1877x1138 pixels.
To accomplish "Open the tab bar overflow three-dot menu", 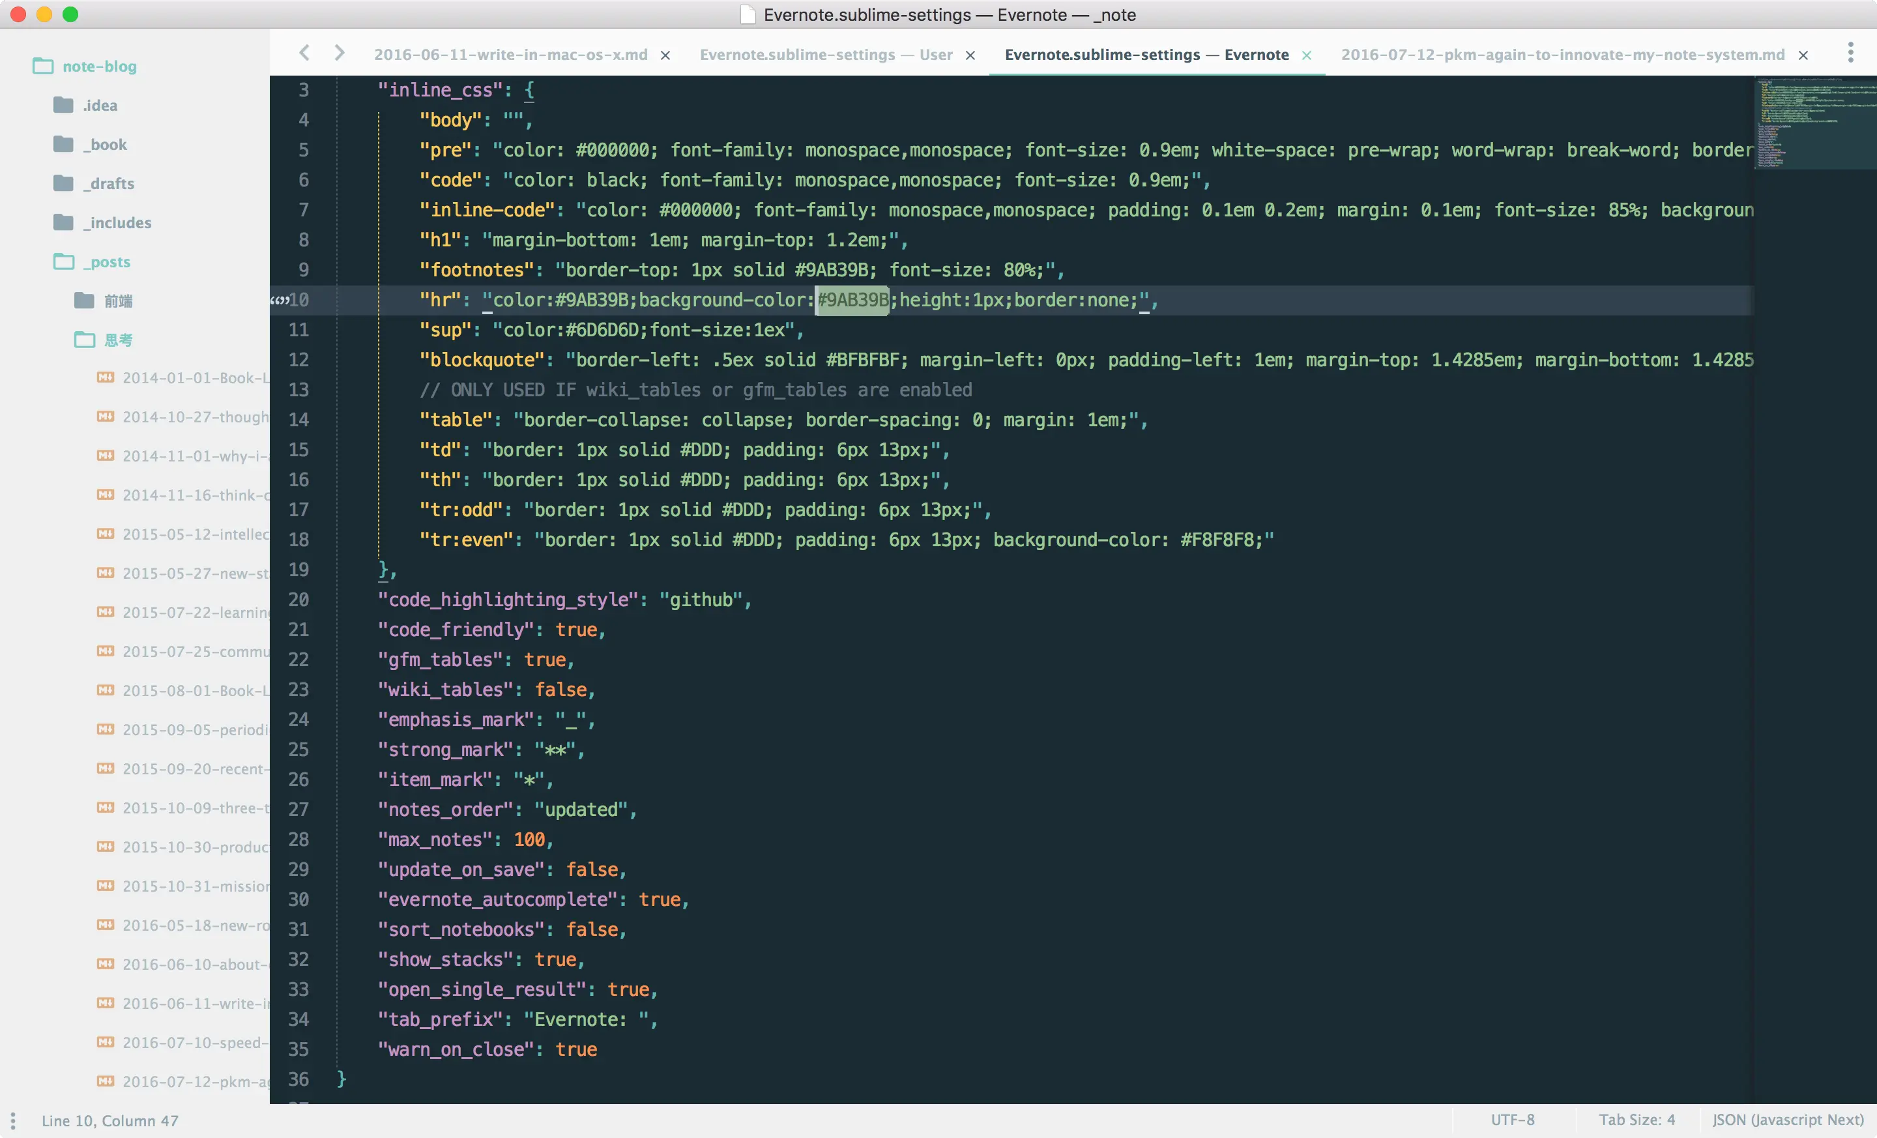I will click(1850, 53).
